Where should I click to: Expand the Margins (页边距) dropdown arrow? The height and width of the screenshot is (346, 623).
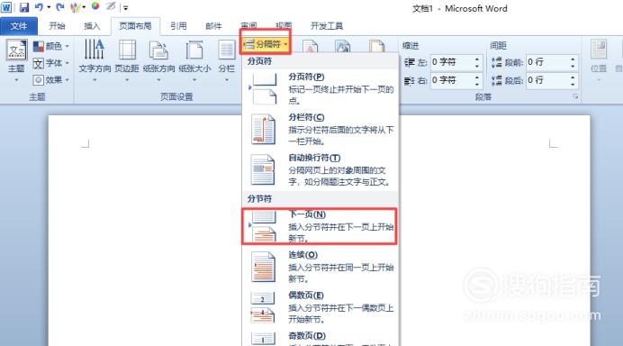tap(127, 80)
